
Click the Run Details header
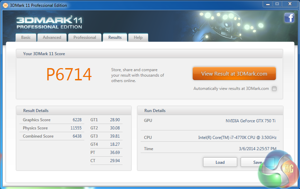155,111
